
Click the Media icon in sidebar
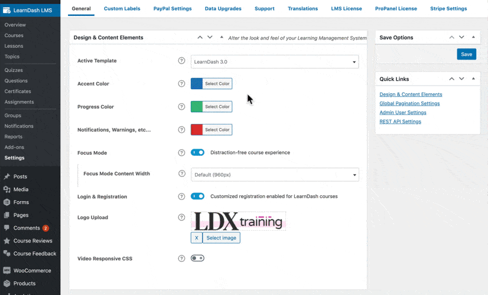click(6, 189)
